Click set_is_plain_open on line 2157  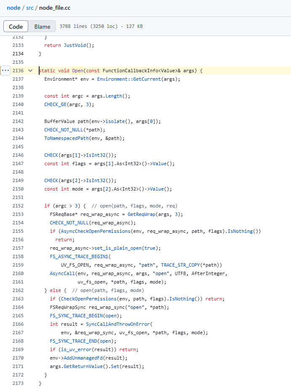click(x=118, y=248)
